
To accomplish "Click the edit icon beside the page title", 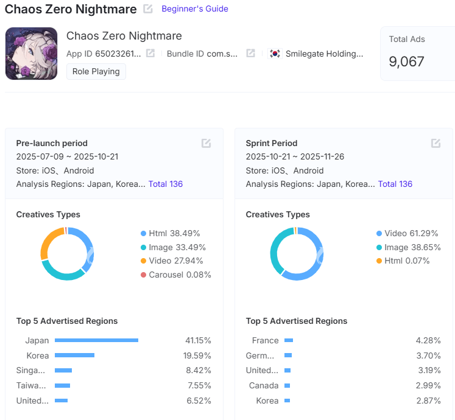I will tap(148, 9).
